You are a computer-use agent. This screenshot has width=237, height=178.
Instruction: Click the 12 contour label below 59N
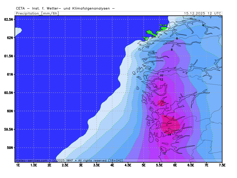[164, 153]
